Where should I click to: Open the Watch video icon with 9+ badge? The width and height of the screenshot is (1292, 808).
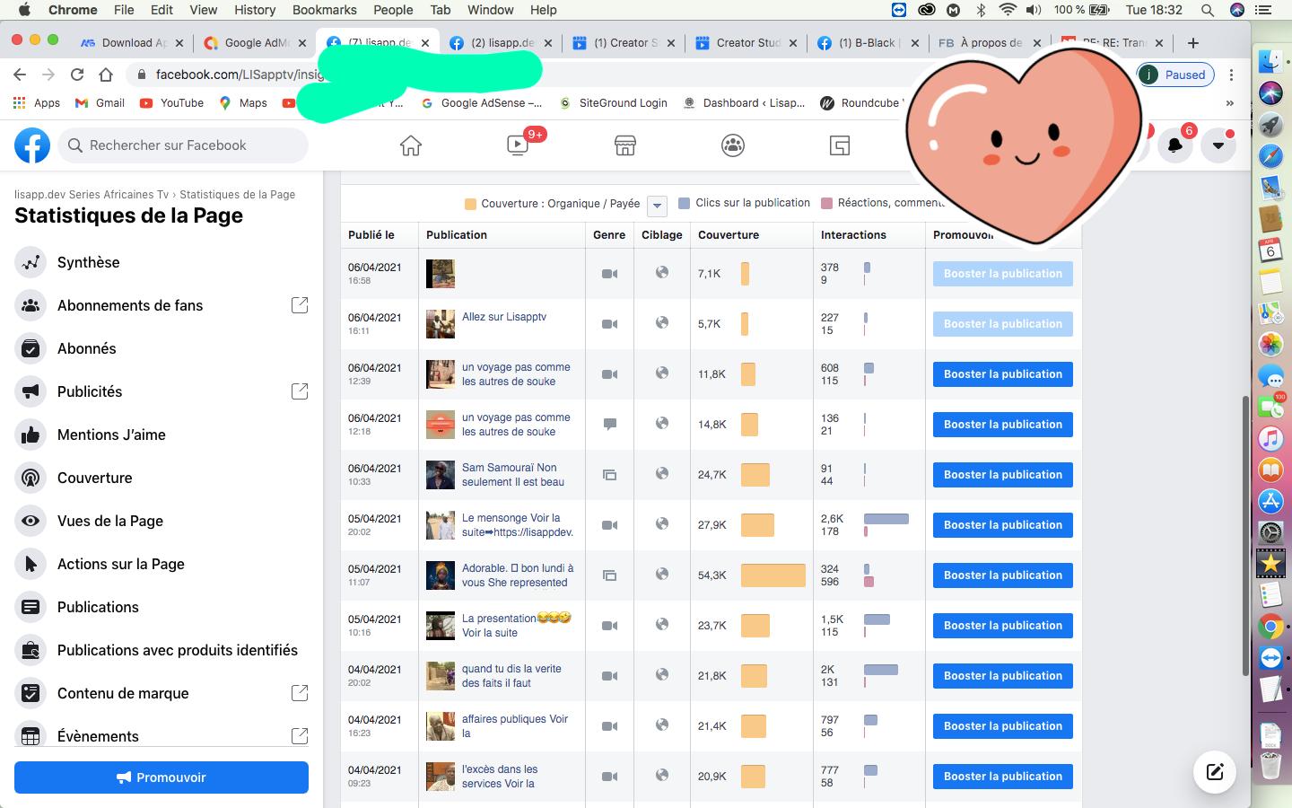tap(518, 145)
